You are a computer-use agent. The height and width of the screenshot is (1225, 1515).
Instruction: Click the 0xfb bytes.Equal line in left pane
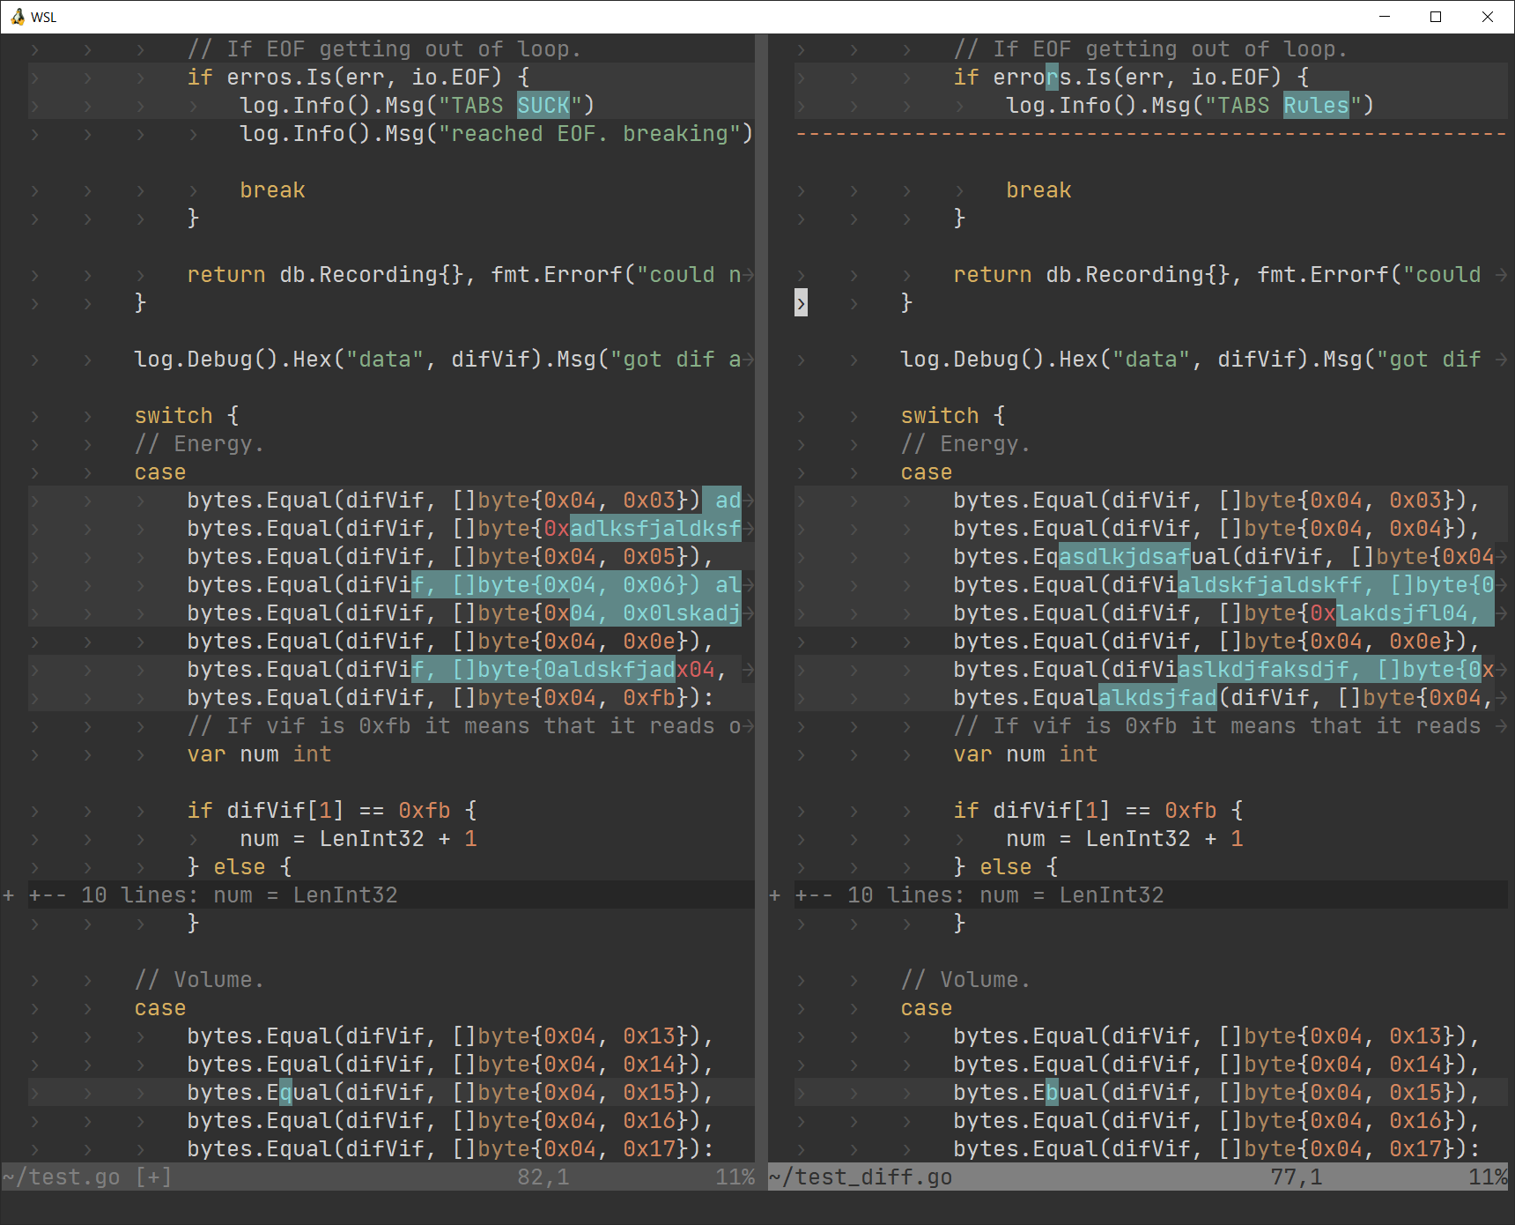pos(450,697)
